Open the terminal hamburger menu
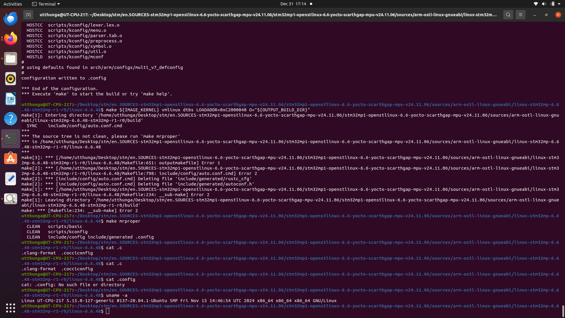 click(x=520, y=15)
